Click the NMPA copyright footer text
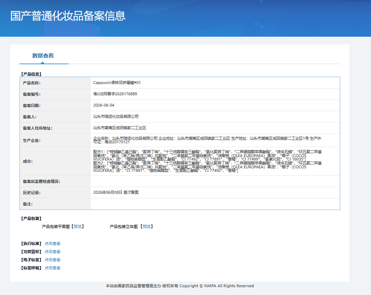Image resolution: width=371 pixels, height=295 pixels. tap(180, 286)
